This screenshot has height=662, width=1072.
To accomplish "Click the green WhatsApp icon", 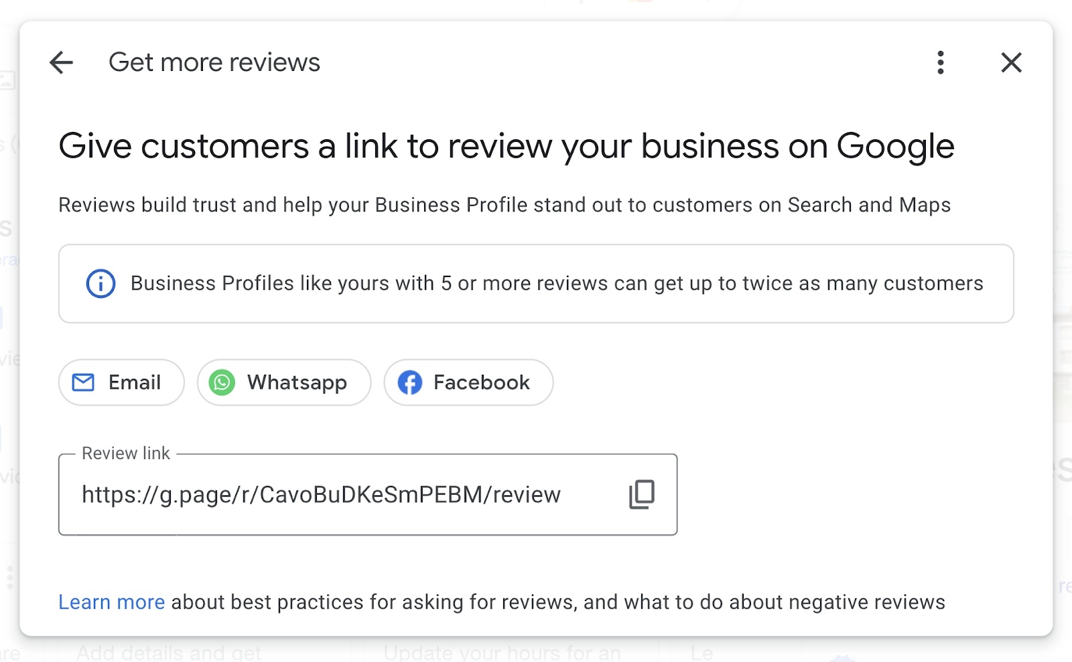I will point(222,382).
